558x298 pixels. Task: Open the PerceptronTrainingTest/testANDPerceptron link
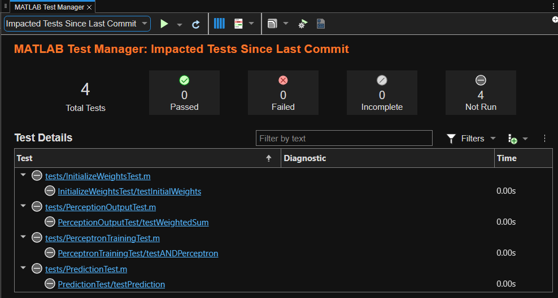coord(138,253)
